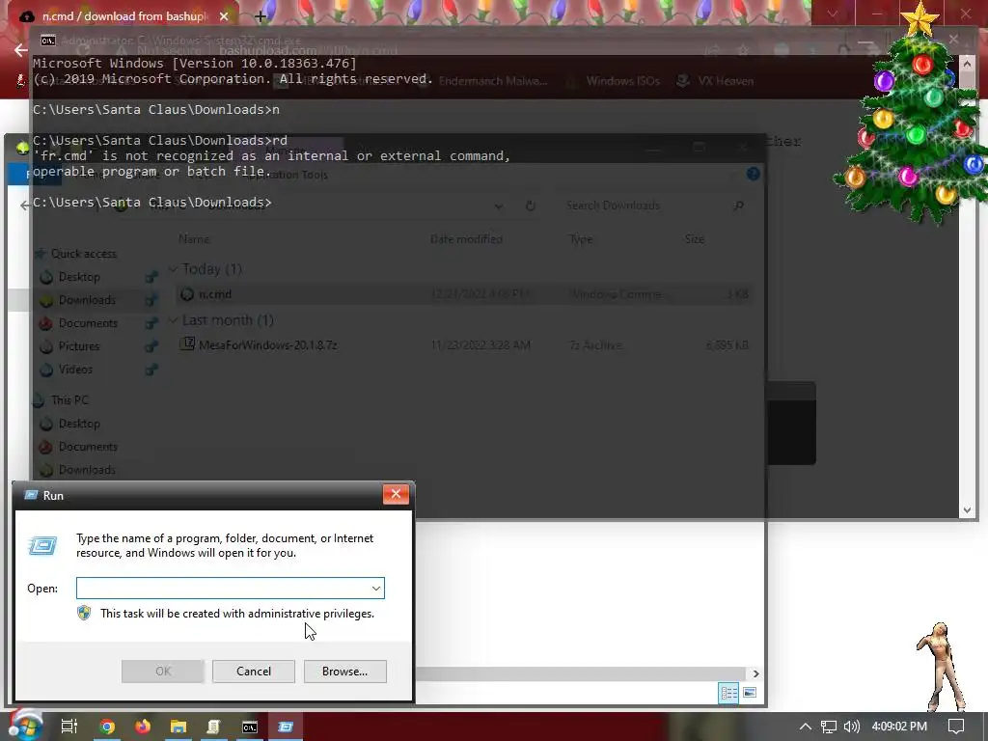Close the Run dialog with red X
Viewport: 988px width, 741px height.
point(396,495)
